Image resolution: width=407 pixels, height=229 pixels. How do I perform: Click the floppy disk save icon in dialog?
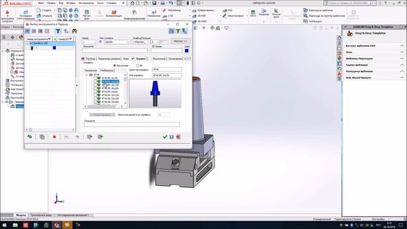172,137
